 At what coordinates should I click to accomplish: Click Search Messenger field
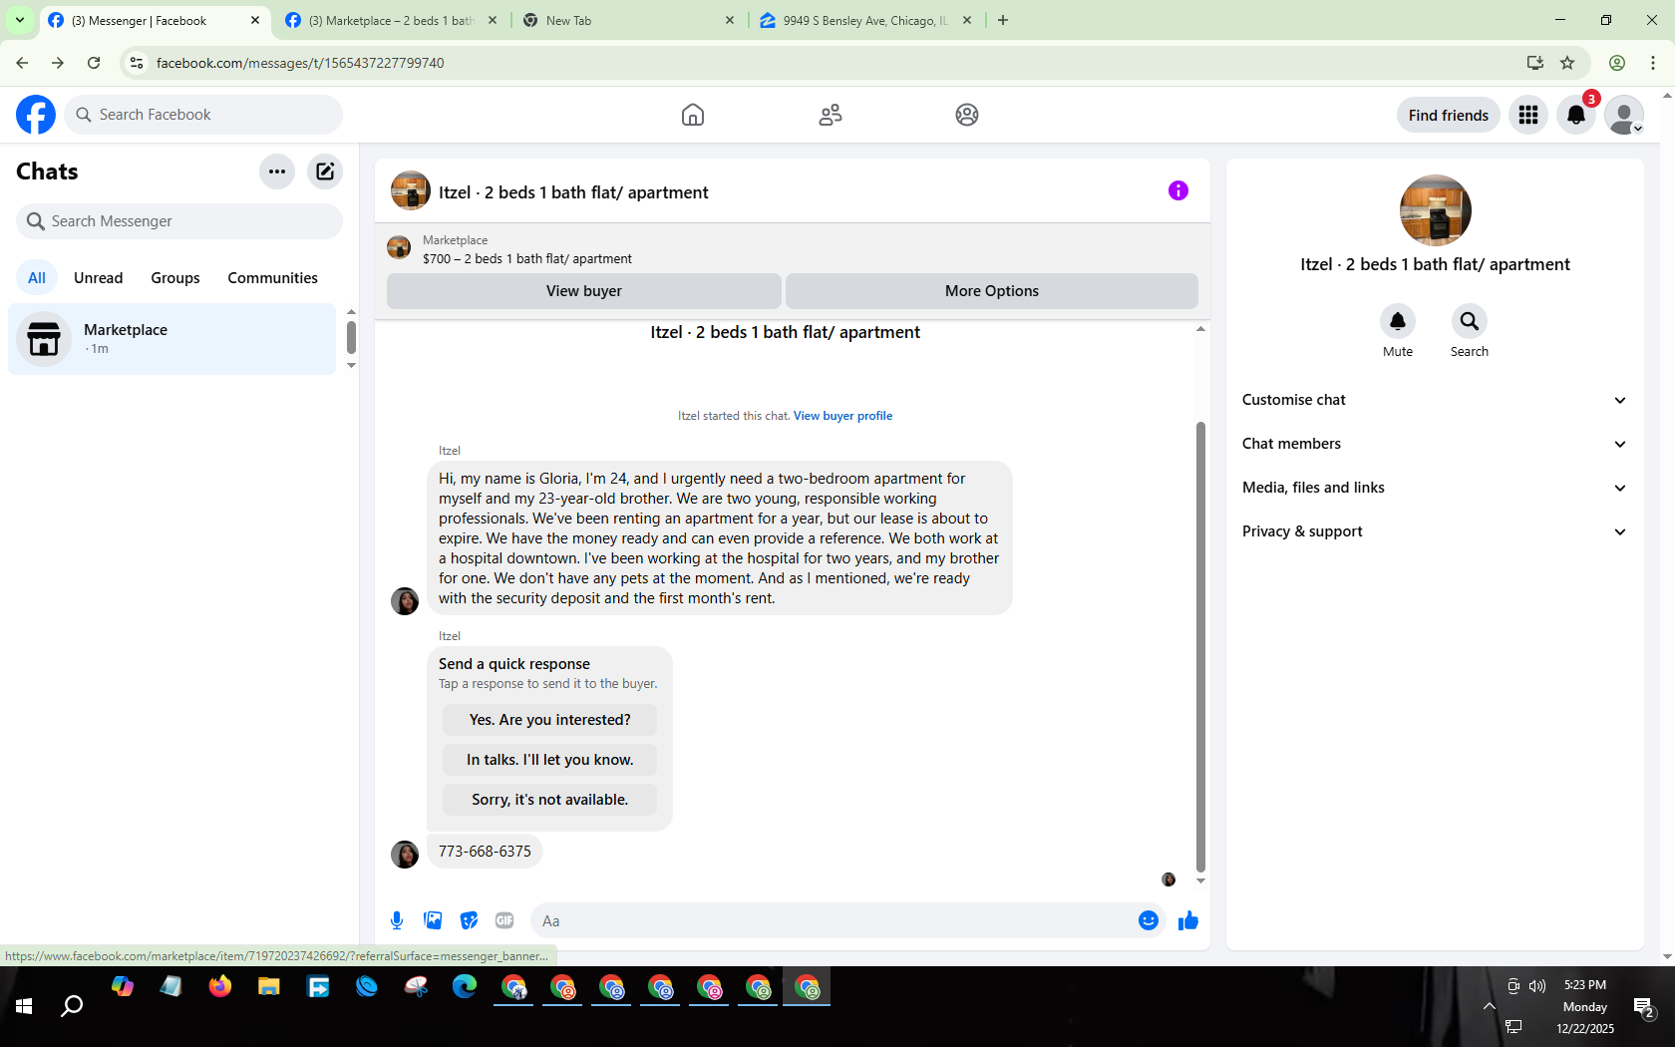click(179, 221)
